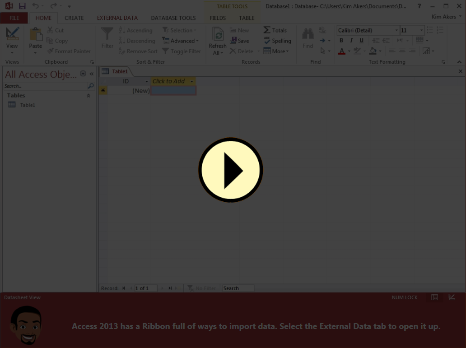466x348 pixels.
Task: Sort records Ascending
Action: (135, 30)
